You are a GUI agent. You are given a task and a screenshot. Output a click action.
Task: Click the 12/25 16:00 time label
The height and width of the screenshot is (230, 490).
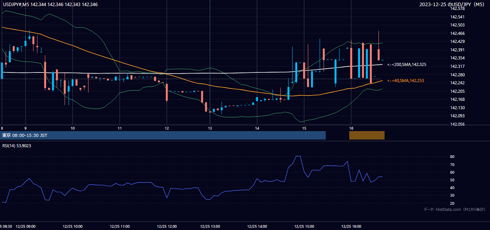(351, 227)
